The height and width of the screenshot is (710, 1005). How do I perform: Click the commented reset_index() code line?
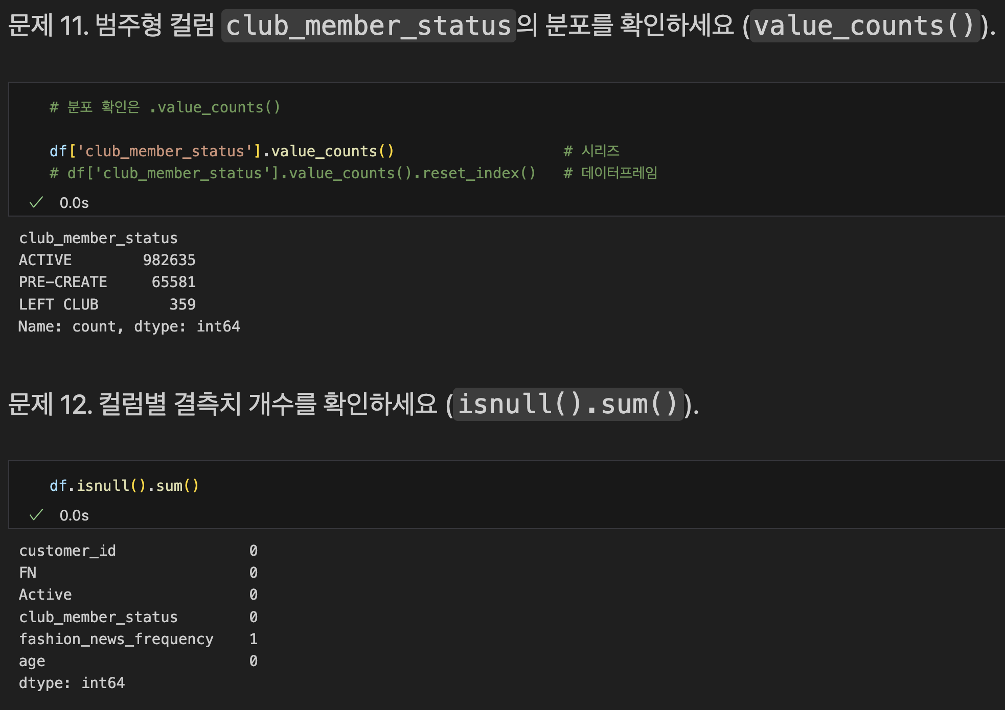pyautogui.click(x=292, y=173)
